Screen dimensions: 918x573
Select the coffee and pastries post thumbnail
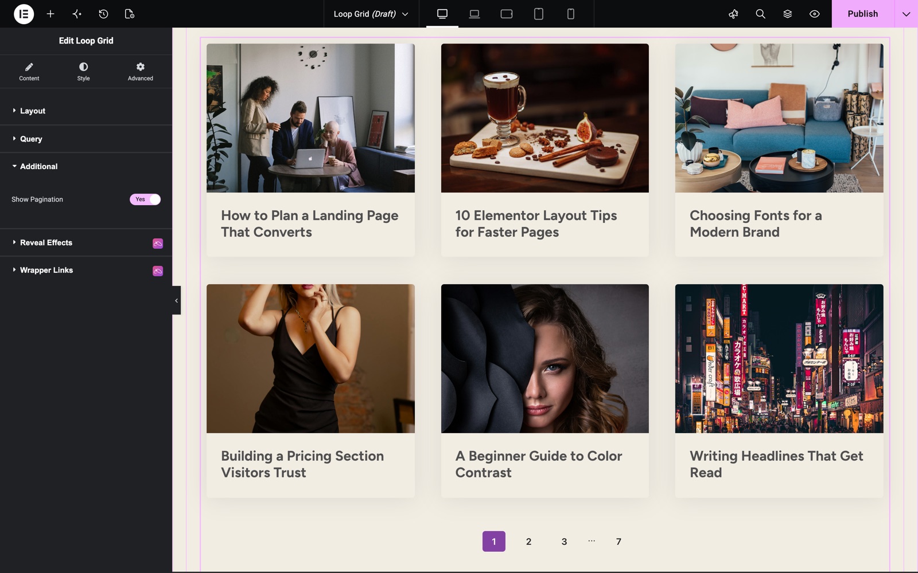coord(545,118)
